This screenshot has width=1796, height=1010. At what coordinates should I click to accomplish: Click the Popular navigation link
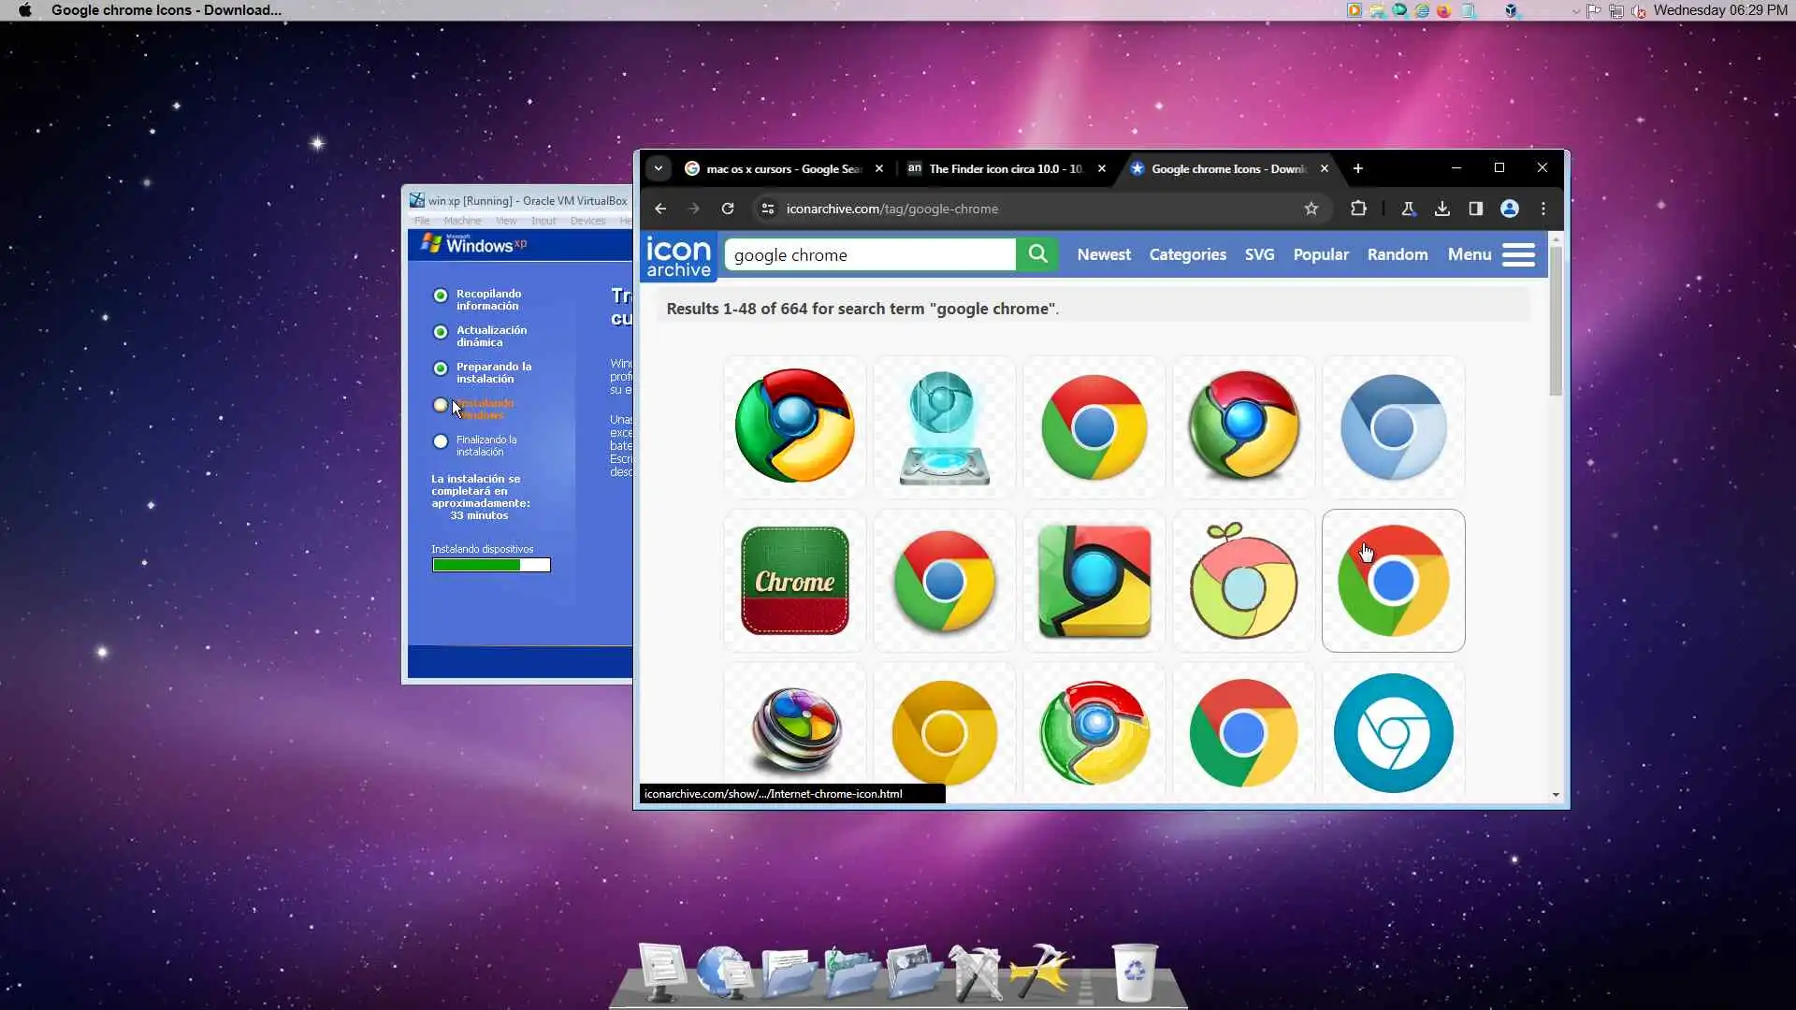[1320, 254]
